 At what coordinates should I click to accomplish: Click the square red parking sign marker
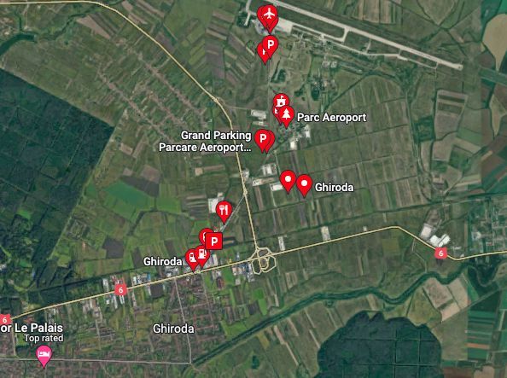click(213, 241)
